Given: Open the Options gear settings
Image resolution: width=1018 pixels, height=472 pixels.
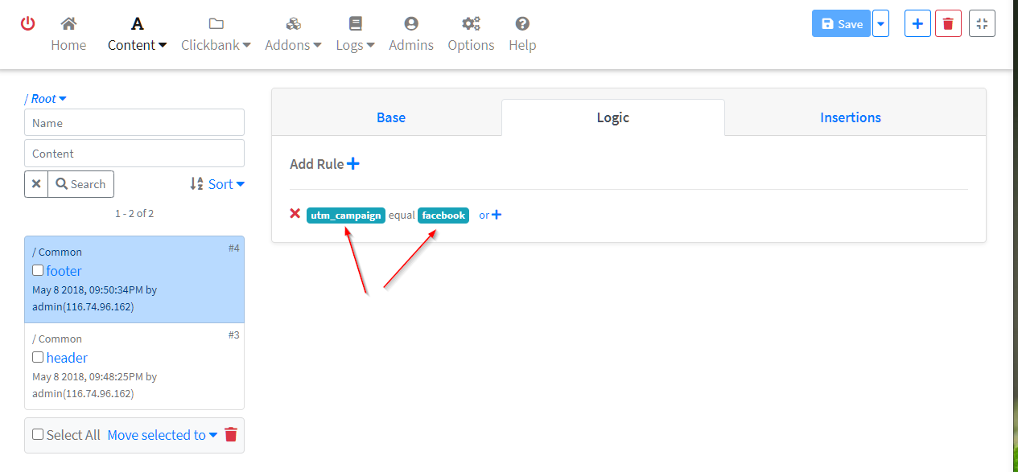Looking at the screenshot, I should click(471, 35).
